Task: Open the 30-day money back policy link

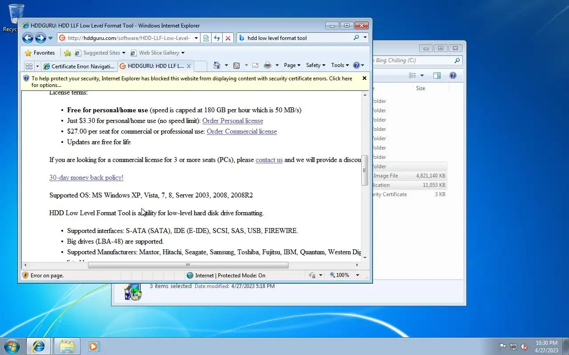Action: (86, 177)
